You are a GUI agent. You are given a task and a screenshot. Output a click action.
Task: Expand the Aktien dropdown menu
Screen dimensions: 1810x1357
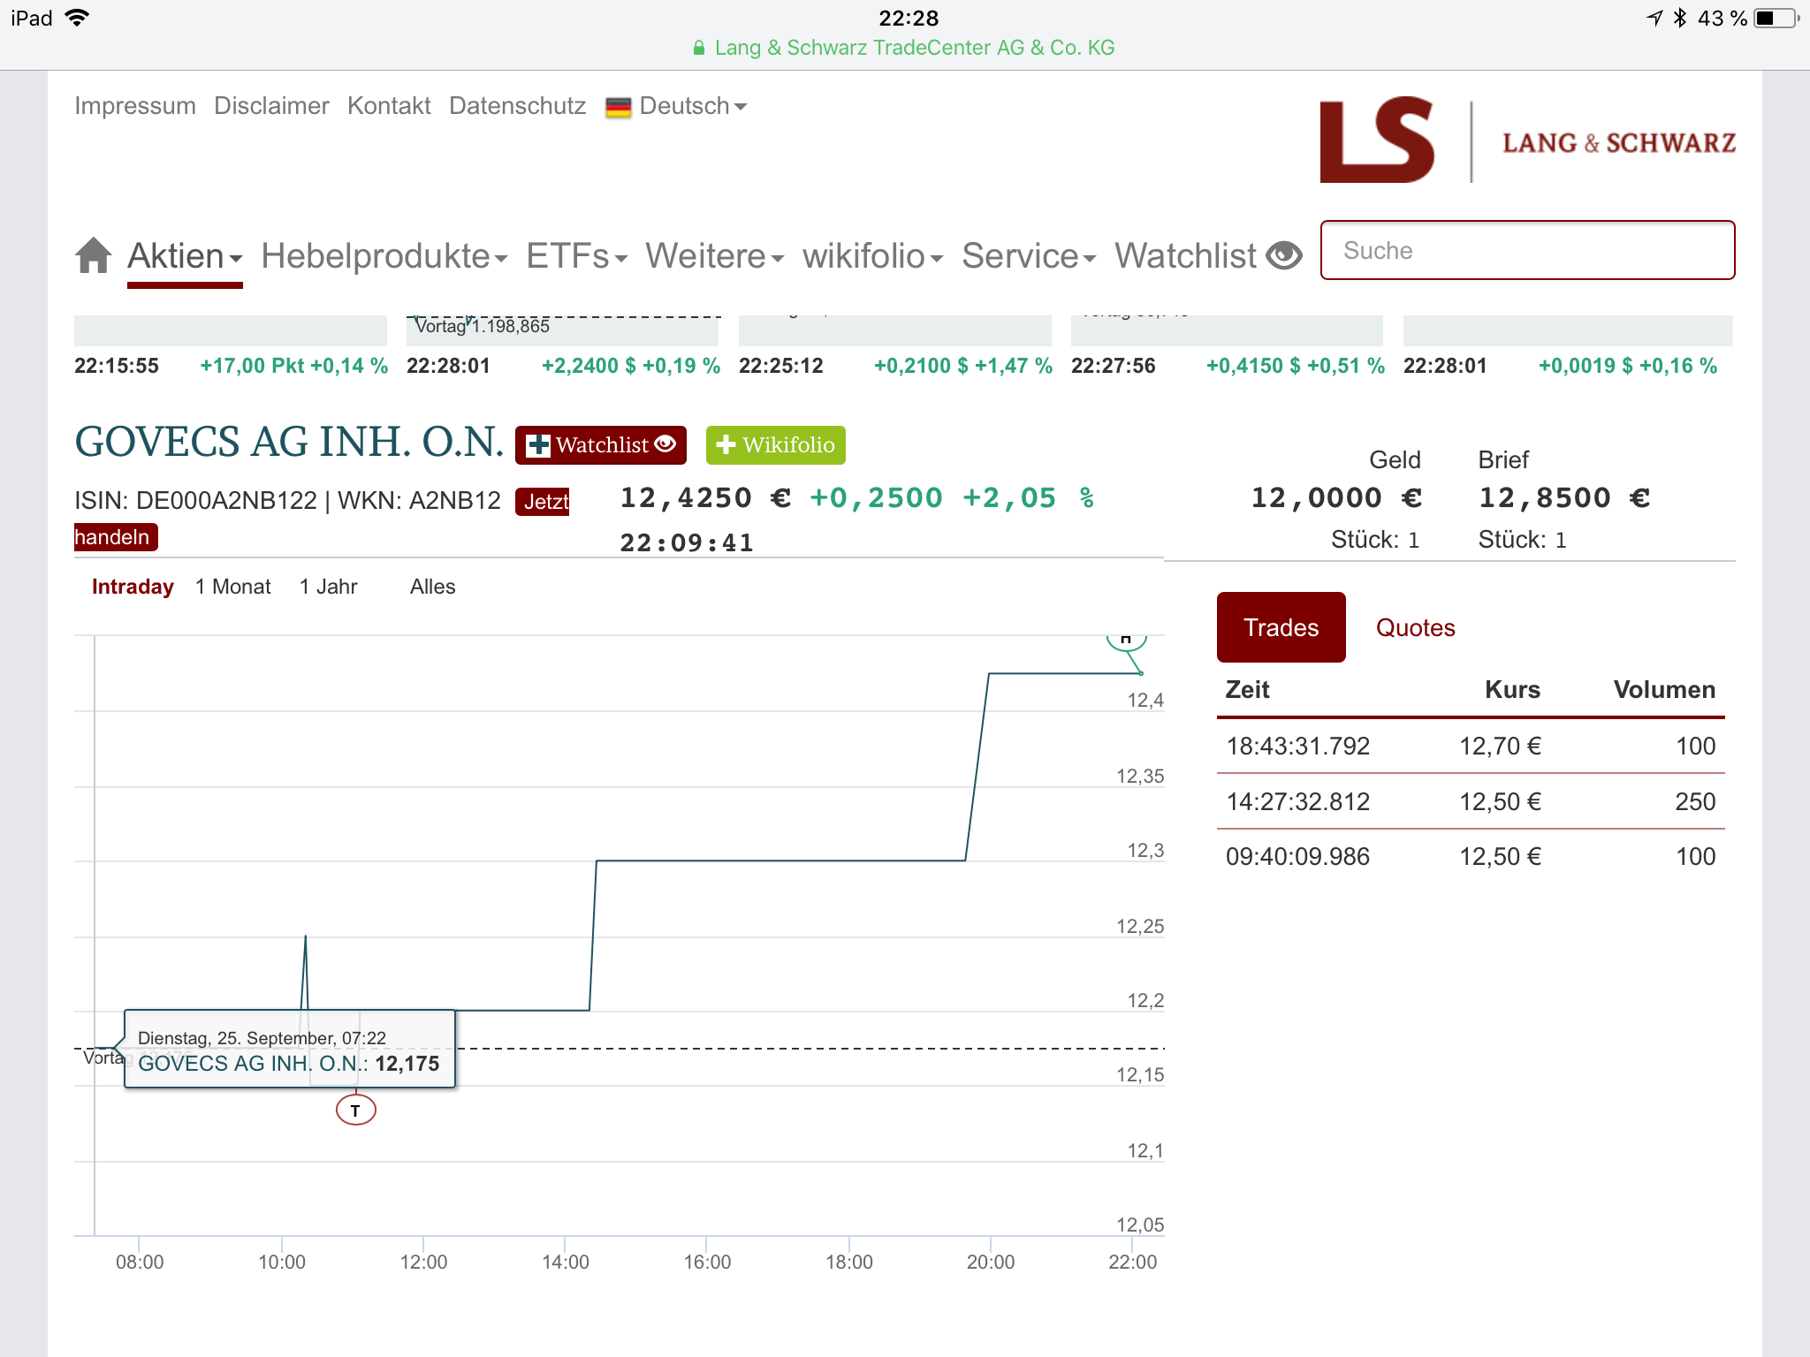point(184,256)
